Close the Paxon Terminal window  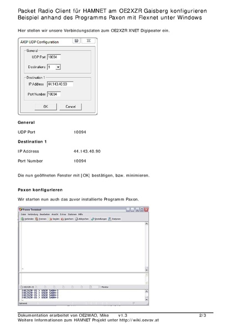146,209
